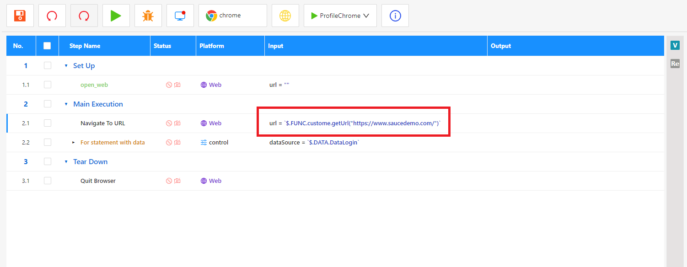Check the Main Execution row checkbox
The width and height of the screenshot is (687, 267).
click(48, 104)
